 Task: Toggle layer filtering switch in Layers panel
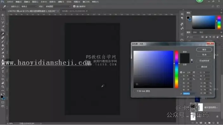222,37
